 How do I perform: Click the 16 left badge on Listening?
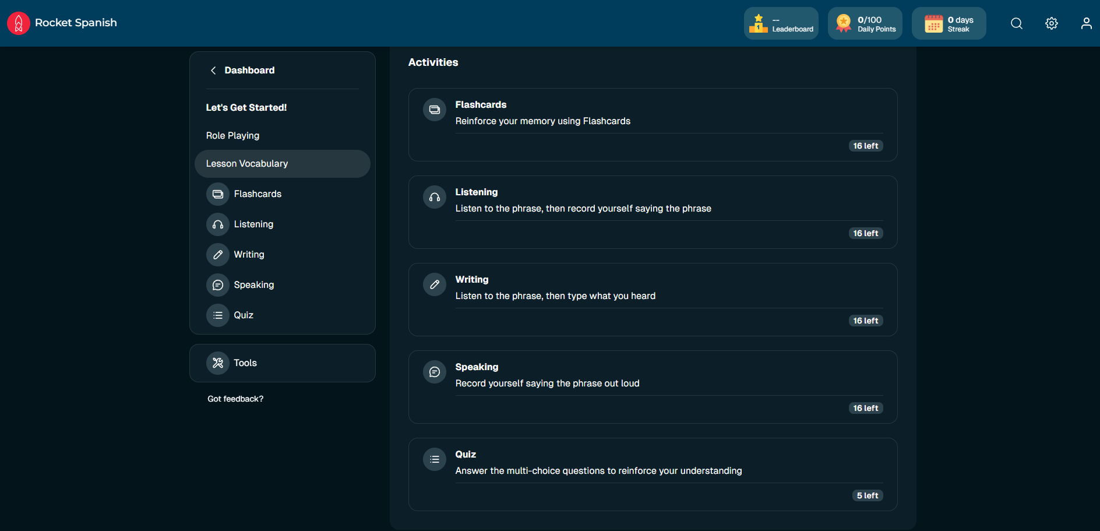click(x=866, y=233)
